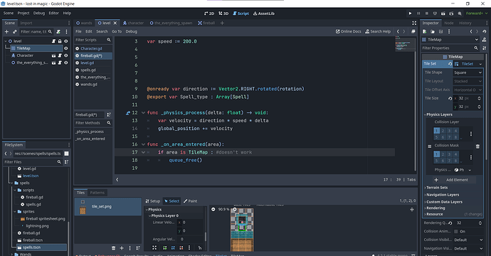
Task: Switch to the Patterns tab
Action: click(x=97, y=193)
